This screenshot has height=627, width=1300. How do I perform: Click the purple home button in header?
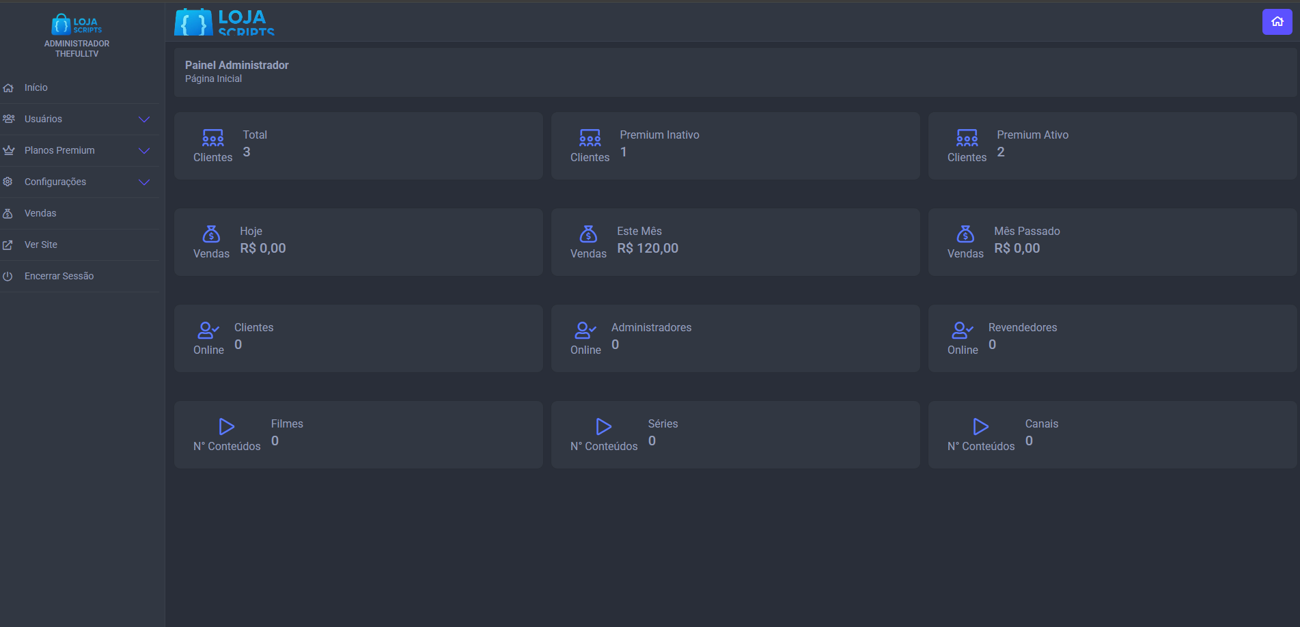tap(1277, 22)
